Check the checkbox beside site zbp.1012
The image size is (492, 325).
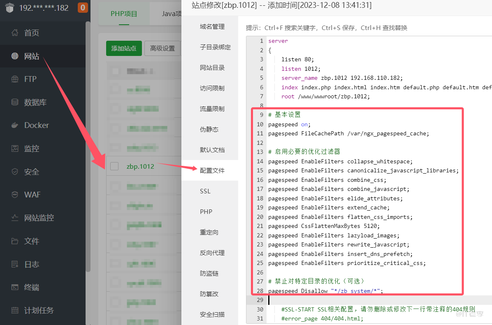point(115,166)
